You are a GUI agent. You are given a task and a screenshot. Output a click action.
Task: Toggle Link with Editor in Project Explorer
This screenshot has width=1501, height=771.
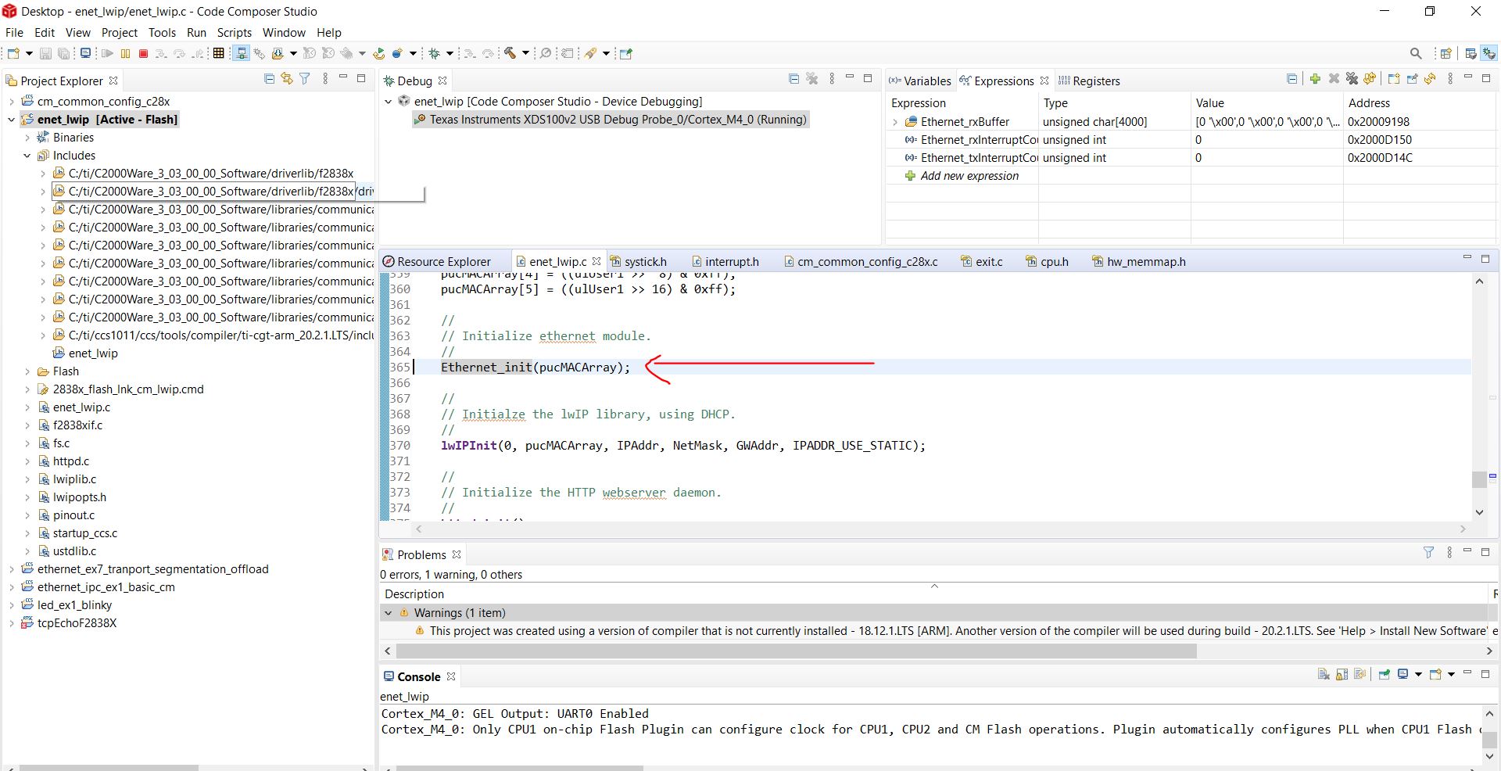click(287, 79)
